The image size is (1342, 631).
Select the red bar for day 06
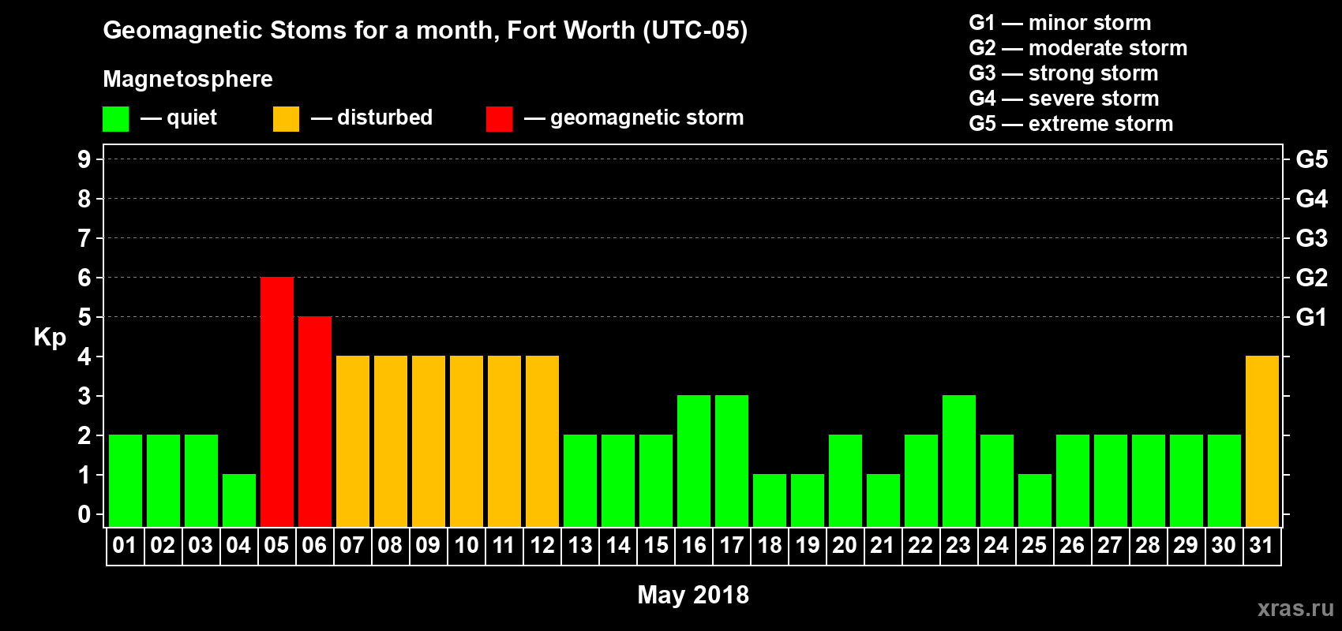tap(315, 421)
